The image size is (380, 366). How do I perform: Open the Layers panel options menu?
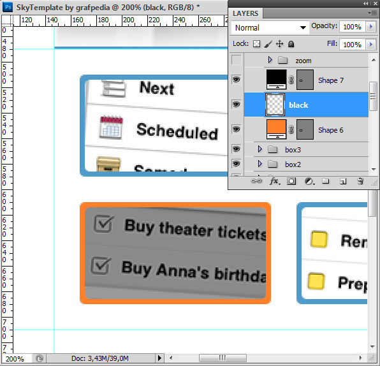pos(372,13)
